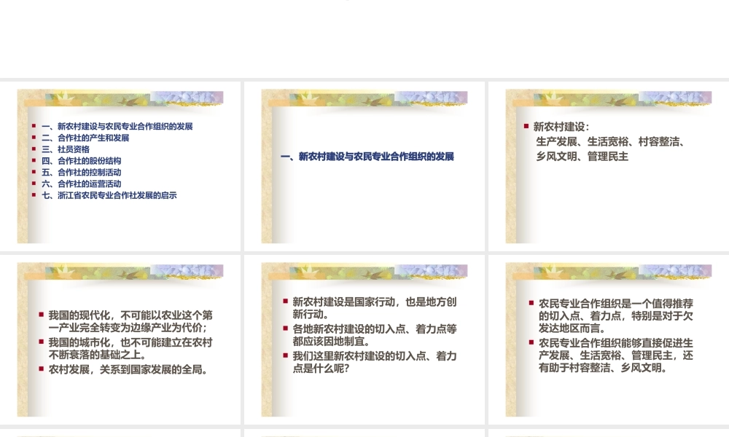Screen dimensions: 729x437
Task: Open the slide headed '新农村建设:'
Action: coord(609,166)
